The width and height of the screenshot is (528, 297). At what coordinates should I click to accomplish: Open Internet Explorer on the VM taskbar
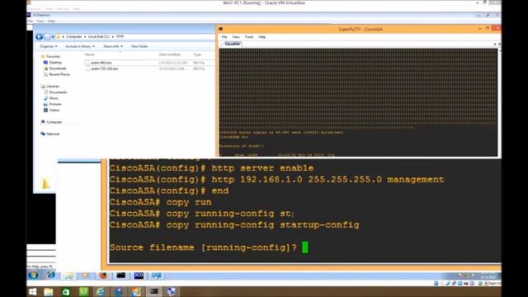pos(51,275)
